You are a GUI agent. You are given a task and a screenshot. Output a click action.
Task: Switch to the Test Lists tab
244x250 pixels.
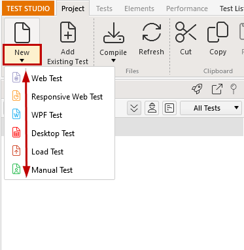pyautogui.click(x=232, y=9)
